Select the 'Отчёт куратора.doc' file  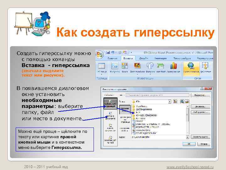(x=144, y=133)
